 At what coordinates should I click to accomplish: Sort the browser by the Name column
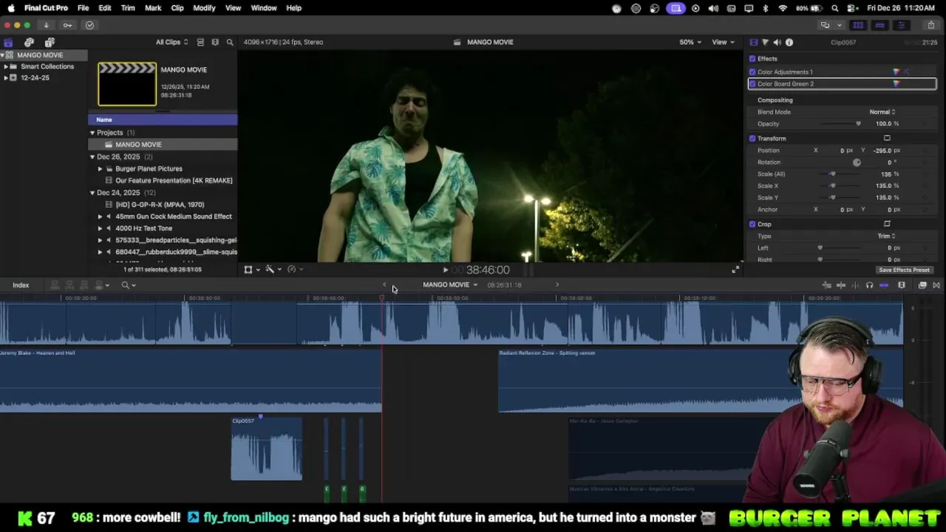(163, 120)
